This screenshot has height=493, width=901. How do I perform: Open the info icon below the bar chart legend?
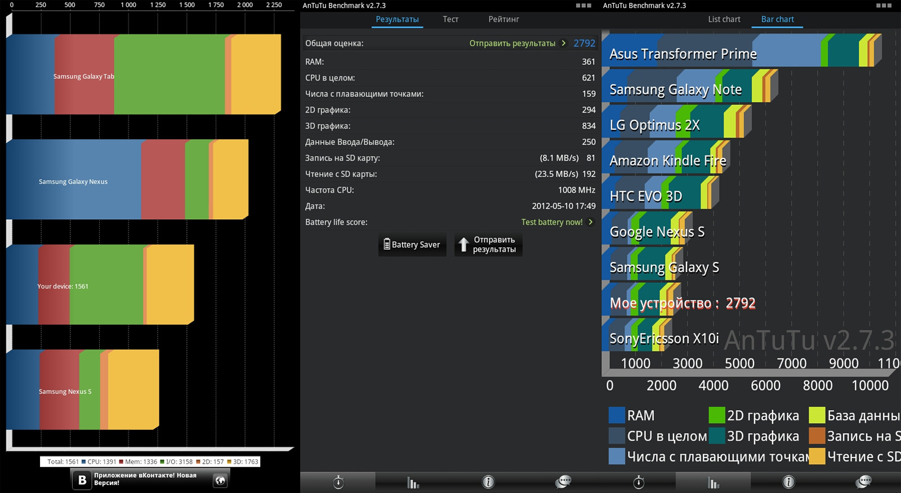pyautogui.click(x=788, y=482)
